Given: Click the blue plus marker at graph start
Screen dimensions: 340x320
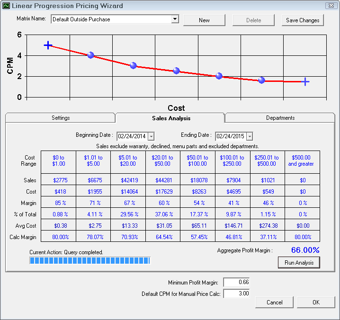Looking at the screenshot, I should click(x=48, y=45).
